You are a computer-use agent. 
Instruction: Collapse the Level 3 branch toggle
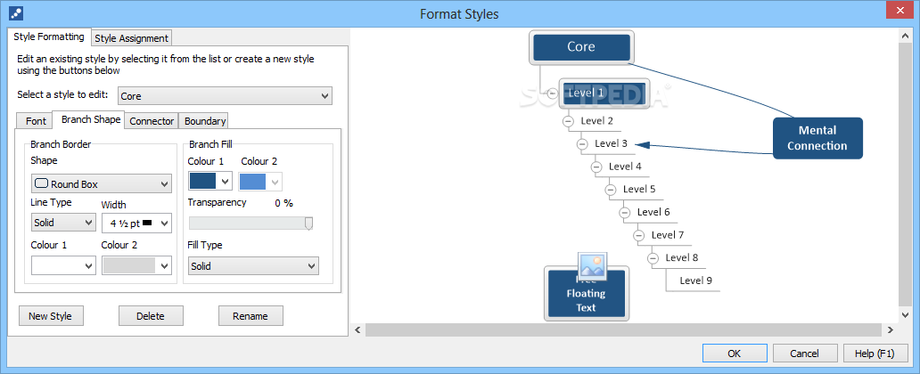point(582,144)
